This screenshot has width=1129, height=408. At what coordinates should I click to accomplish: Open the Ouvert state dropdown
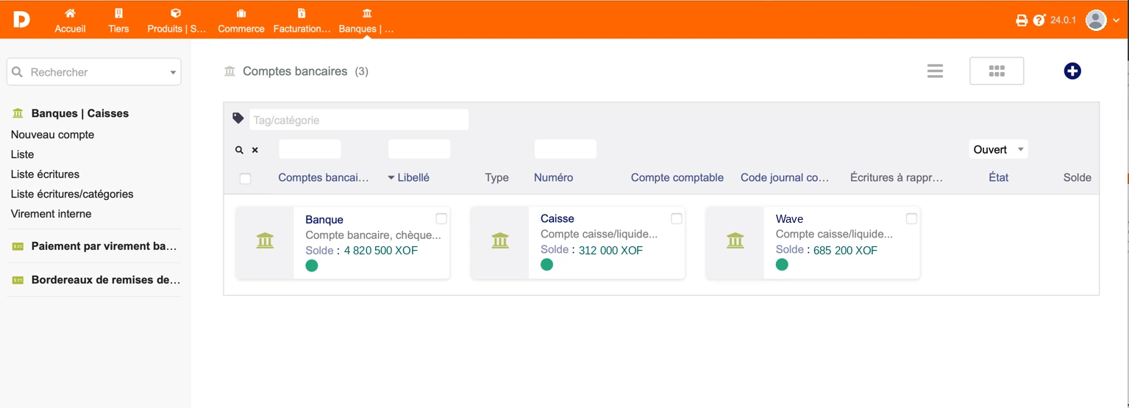999,149
